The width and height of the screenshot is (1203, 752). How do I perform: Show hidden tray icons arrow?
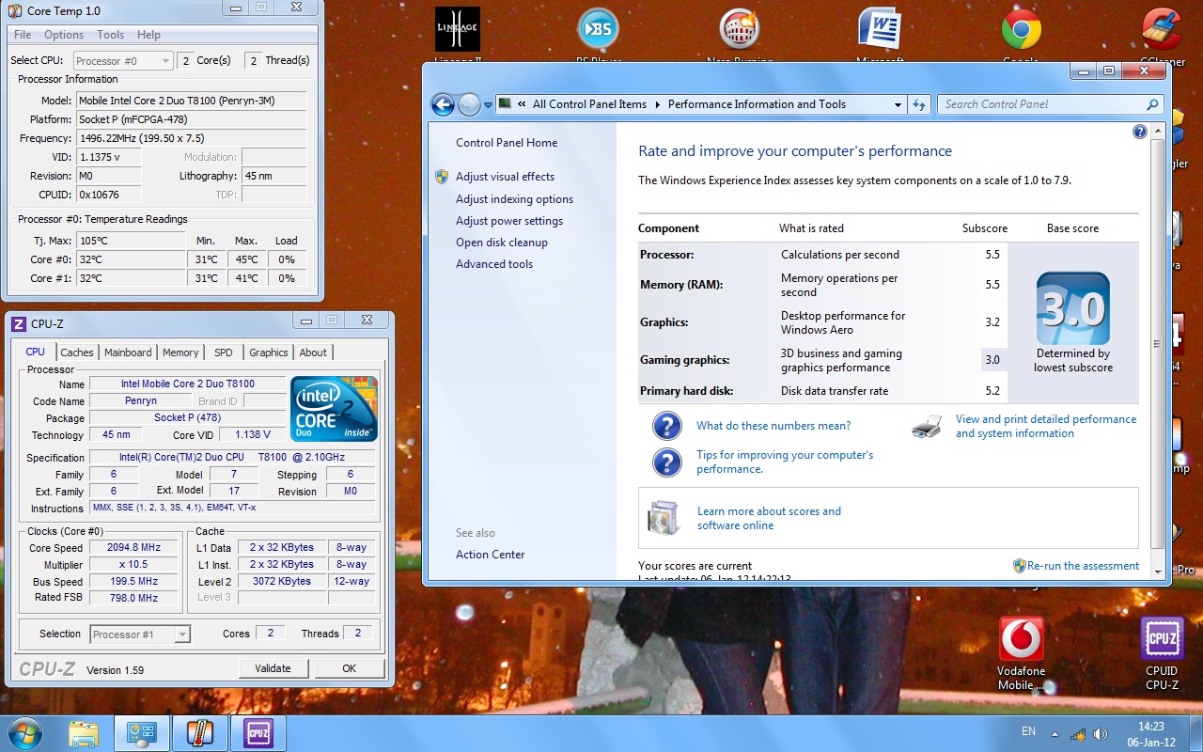1056,733
